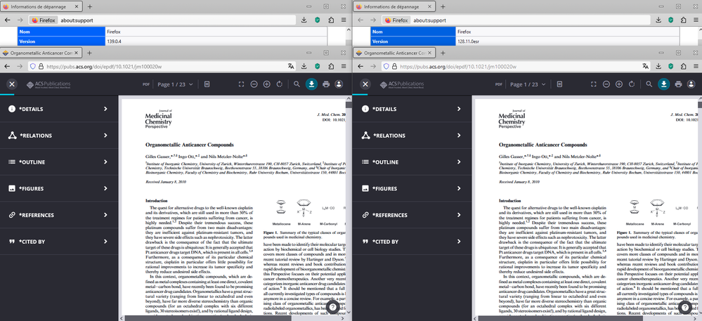Zoom out on the right PDF viewer
The image size is (702, 321).
[606, 84]
